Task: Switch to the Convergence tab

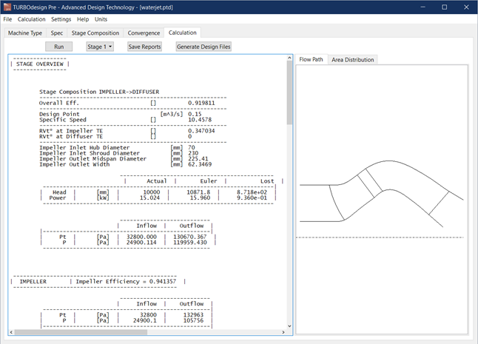Action: [x=144, y=33]
